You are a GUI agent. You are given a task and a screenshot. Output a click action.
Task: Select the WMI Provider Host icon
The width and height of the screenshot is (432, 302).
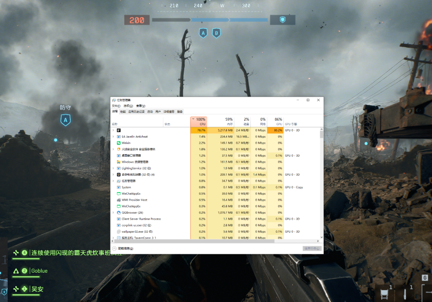click(x=119, y=200)
